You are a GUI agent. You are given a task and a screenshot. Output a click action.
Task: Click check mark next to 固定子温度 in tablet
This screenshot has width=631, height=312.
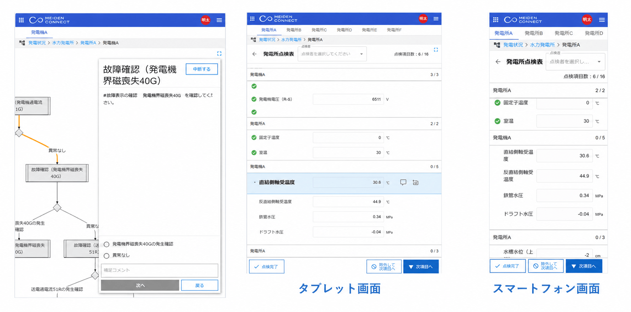(x=254, y=138)
